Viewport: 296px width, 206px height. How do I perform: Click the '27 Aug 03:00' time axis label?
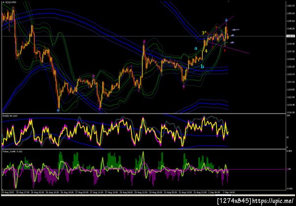point(81,192)
